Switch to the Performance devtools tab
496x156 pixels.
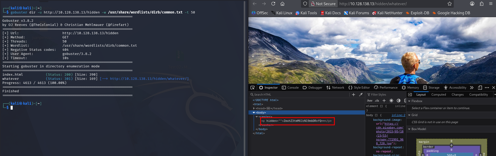pyautogui.click(x=386, y=88)
